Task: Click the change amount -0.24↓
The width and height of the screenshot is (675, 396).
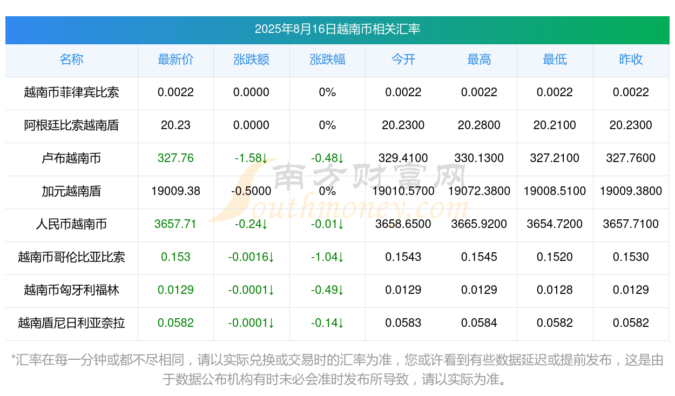Action: 251,224
